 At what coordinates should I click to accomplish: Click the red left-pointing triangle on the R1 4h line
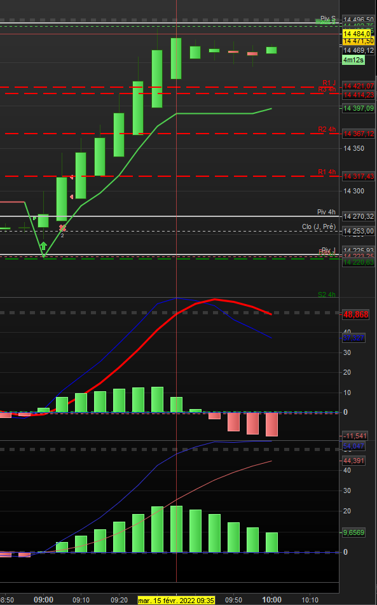72,177
